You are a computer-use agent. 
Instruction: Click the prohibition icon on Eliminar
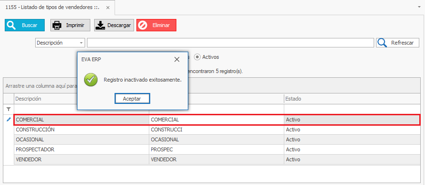(x=143, y=25)
